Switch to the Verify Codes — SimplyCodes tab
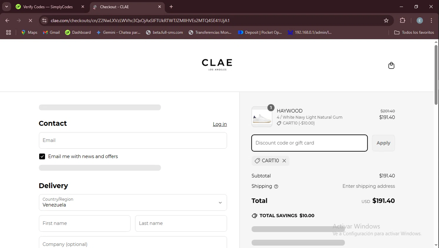This screenshot has width=439, height=248. pyautogui.click(x=48, y=7)
